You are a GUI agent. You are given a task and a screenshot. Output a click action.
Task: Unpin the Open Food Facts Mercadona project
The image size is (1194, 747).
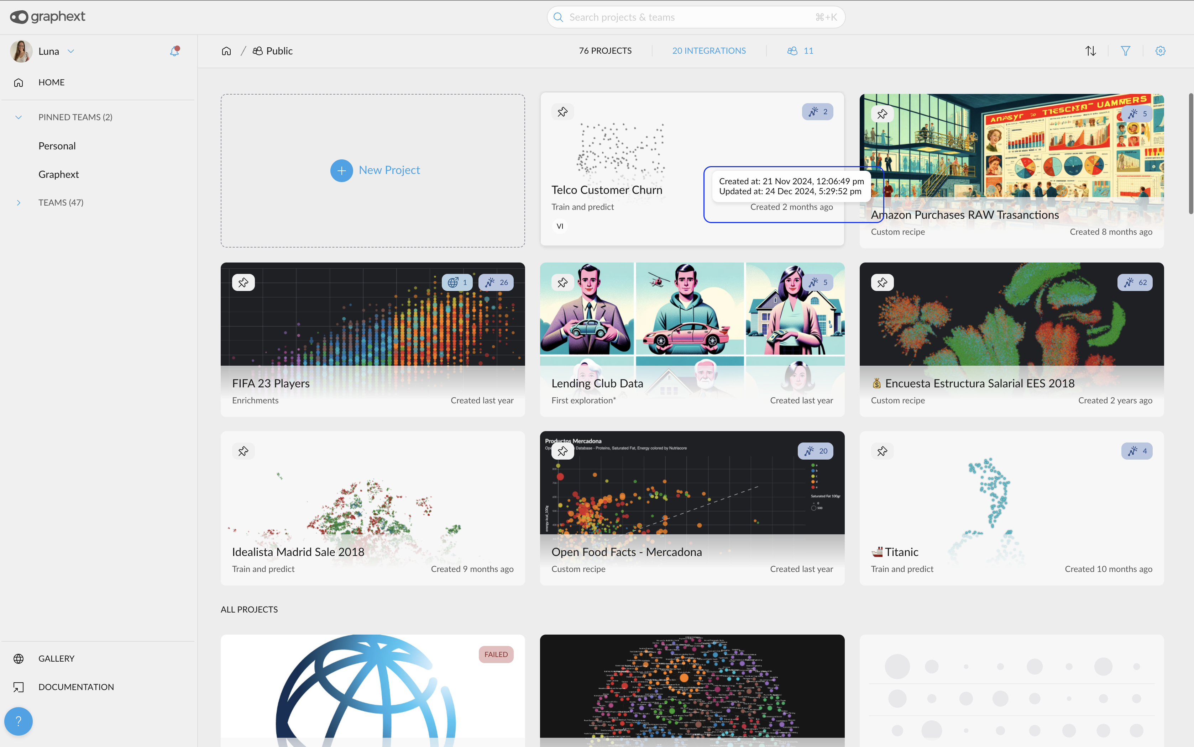[x=562, y=451]
